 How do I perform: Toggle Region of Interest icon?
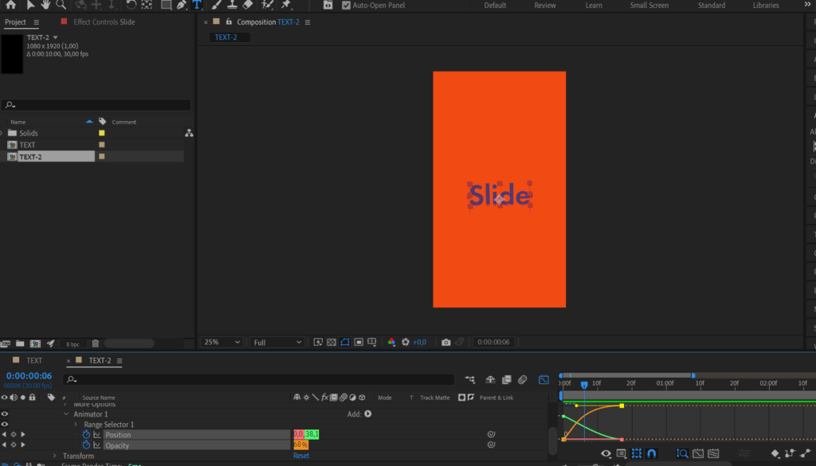click(x=359, y=343)
